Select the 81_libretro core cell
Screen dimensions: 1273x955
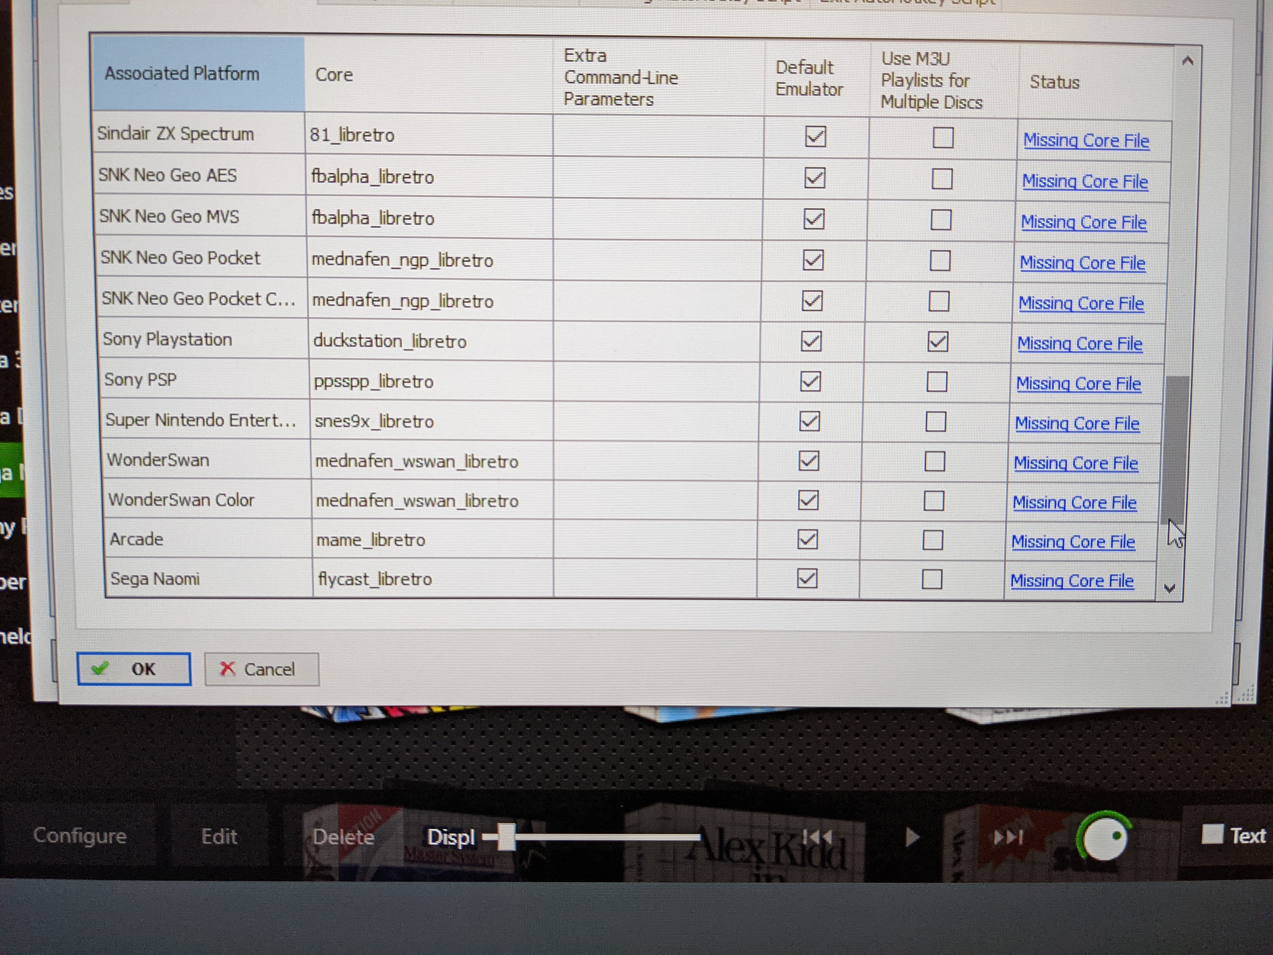pos(429,135)
